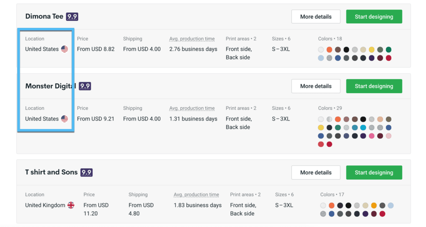
Task: Open More details for T shirt and Sons
Action: [316, 173]
